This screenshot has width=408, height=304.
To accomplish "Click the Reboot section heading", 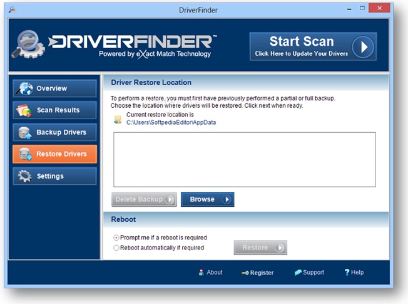I will [x=123, y=219].
